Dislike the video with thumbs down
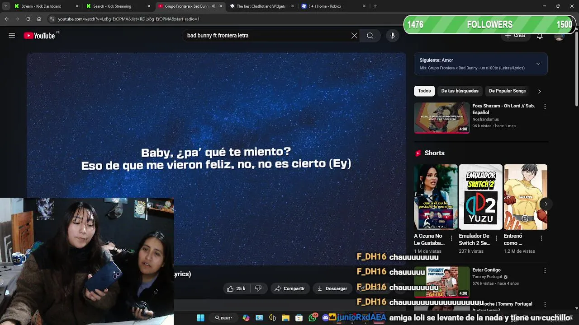579x325 pixels. [x=258, y=288]
